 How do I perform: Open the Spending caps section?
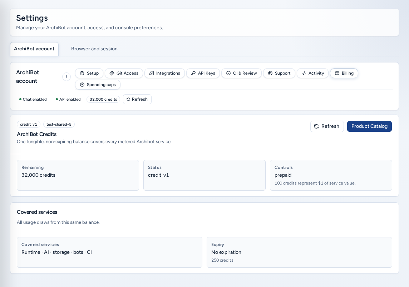pyautogui.click(x=98, y=85)
